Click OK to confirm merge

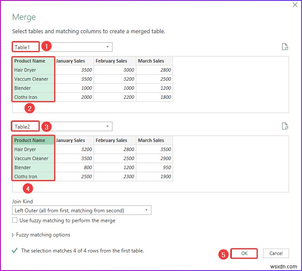tap(244, 253)
